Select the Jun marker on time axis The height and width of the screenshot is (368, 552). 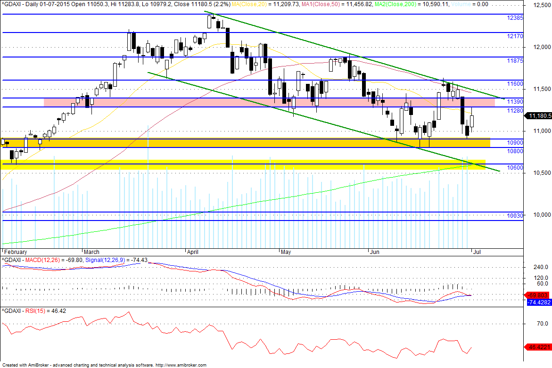375,252
